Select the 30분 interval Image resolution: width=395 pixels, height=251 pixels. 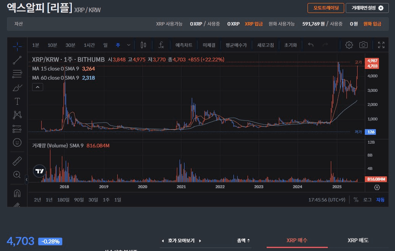(x=70, y=45)
